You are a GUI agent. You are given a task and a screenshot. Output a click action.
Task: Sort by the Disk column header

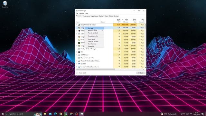133,21
